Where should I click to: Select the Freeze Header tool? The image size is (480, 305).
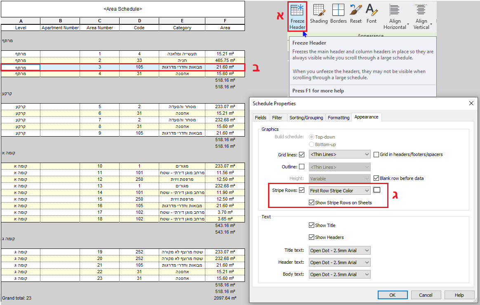[297, 16]
